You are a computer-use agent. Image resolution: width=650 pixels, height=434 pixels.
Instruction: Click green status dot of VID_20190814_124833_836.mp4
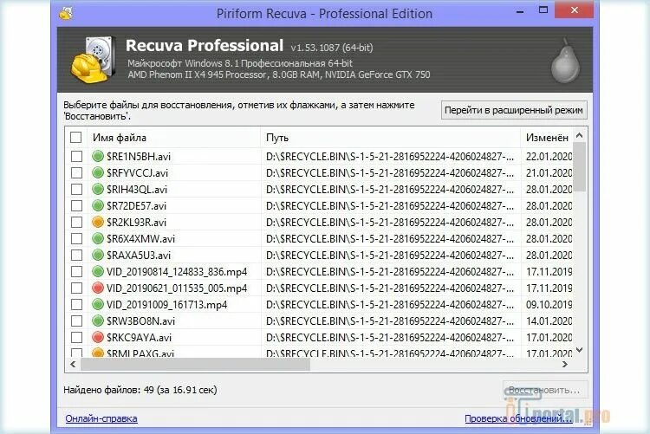[x=98, y=271]
